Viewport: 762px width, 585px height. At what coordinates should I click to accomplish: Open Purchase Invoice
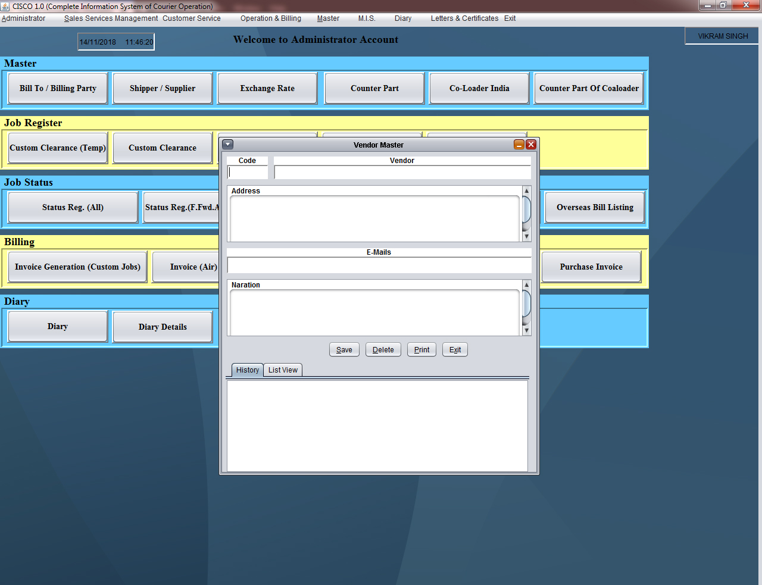pyautogui.click(x=591, y=267)
